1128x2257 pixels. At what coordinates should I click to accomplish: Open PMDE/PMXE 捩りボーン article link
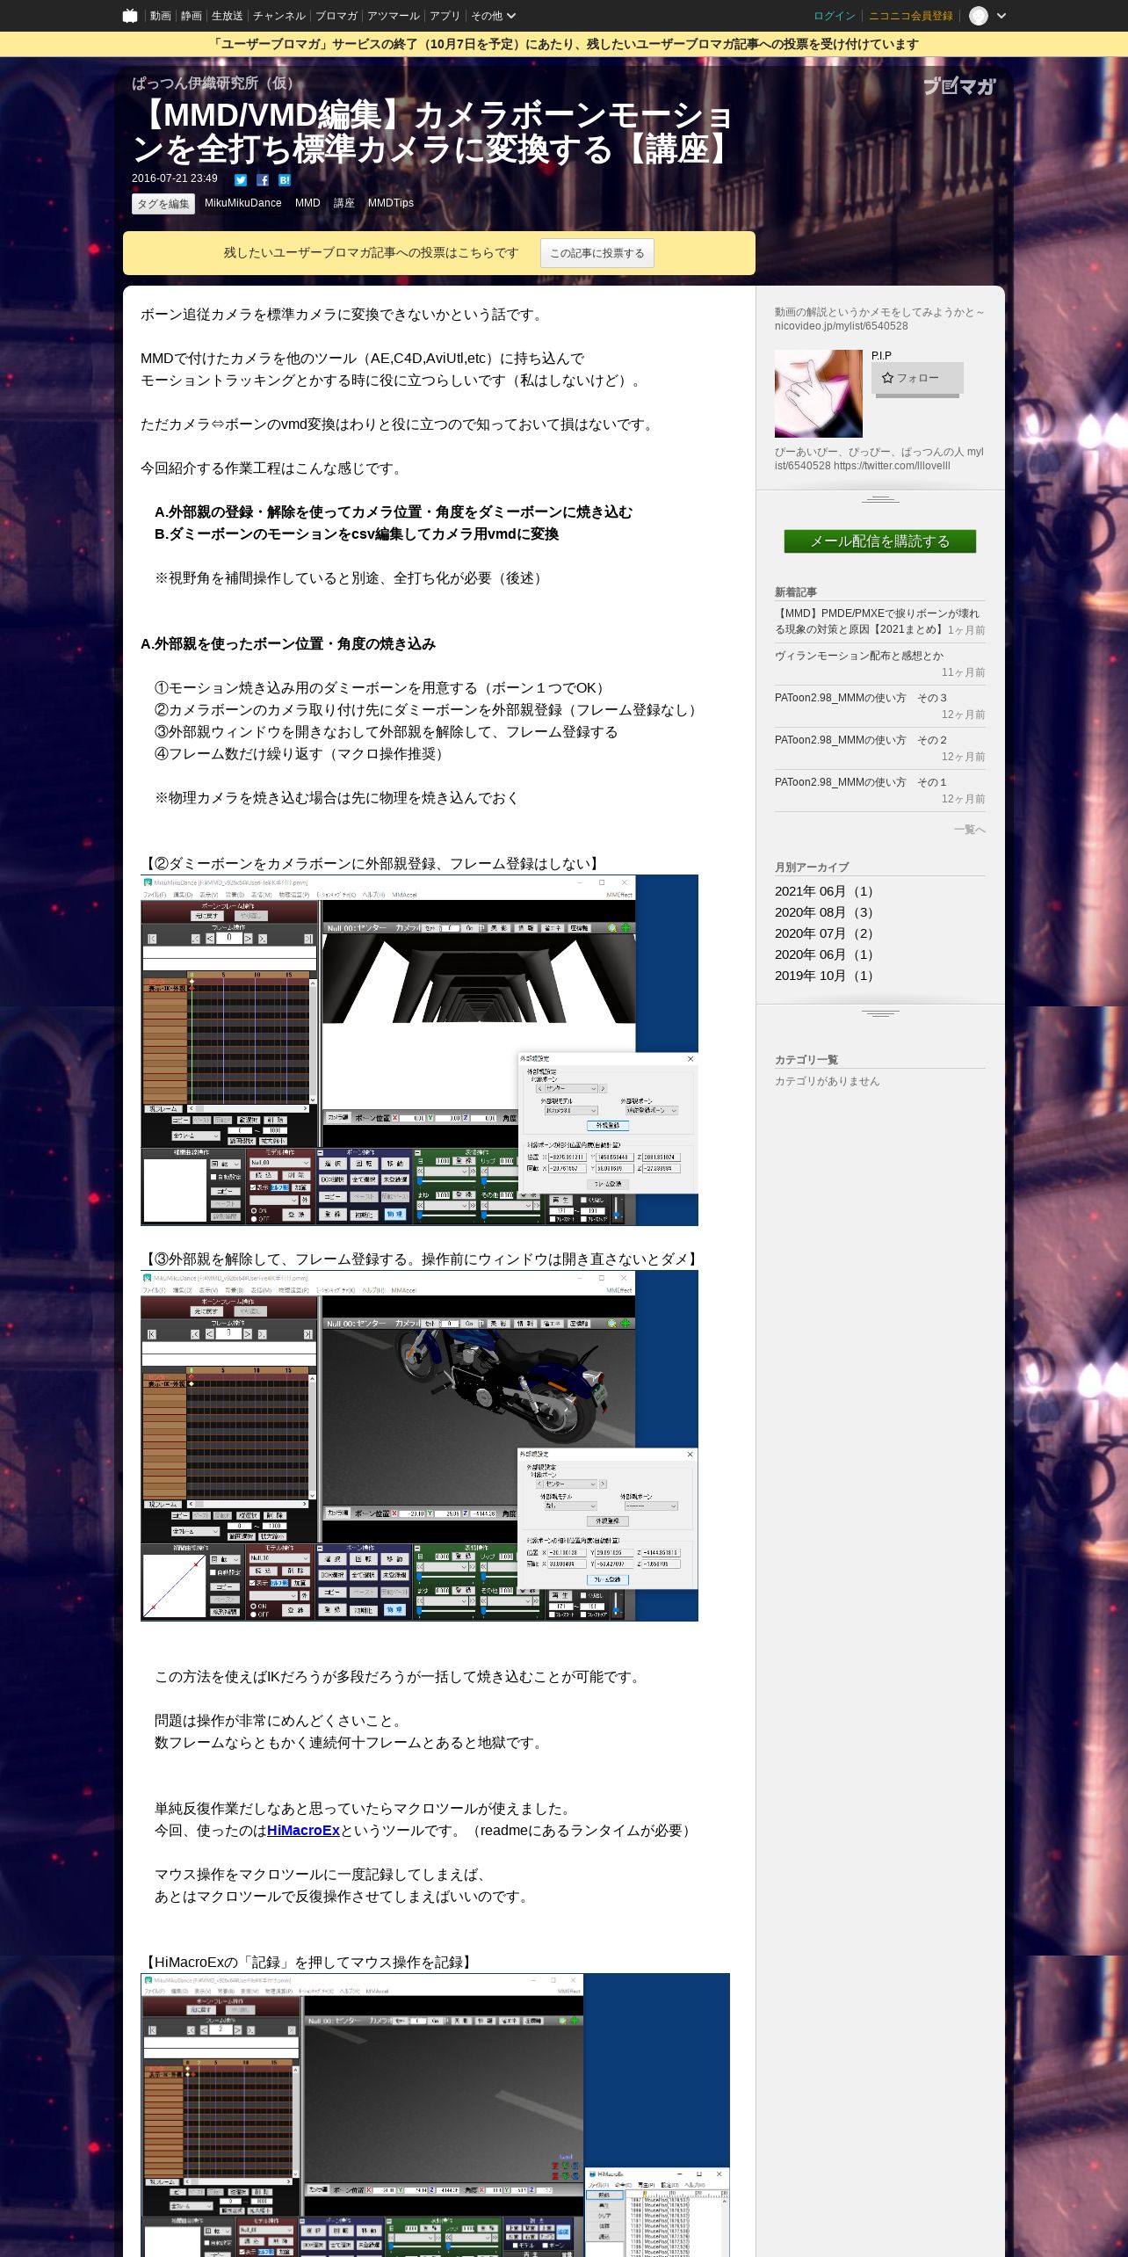(x=877, y=621)
